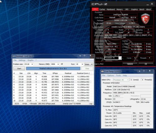Viewport: 156px width, 133px height.
Task: Close the CPU-Z window
Action: (x=152, y=4)
